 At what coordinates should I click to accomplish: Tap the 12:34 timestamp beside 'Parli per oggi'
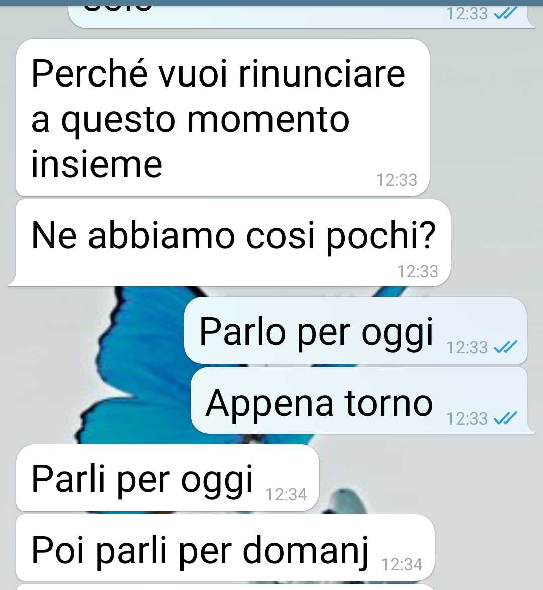[x=286, y=495]
